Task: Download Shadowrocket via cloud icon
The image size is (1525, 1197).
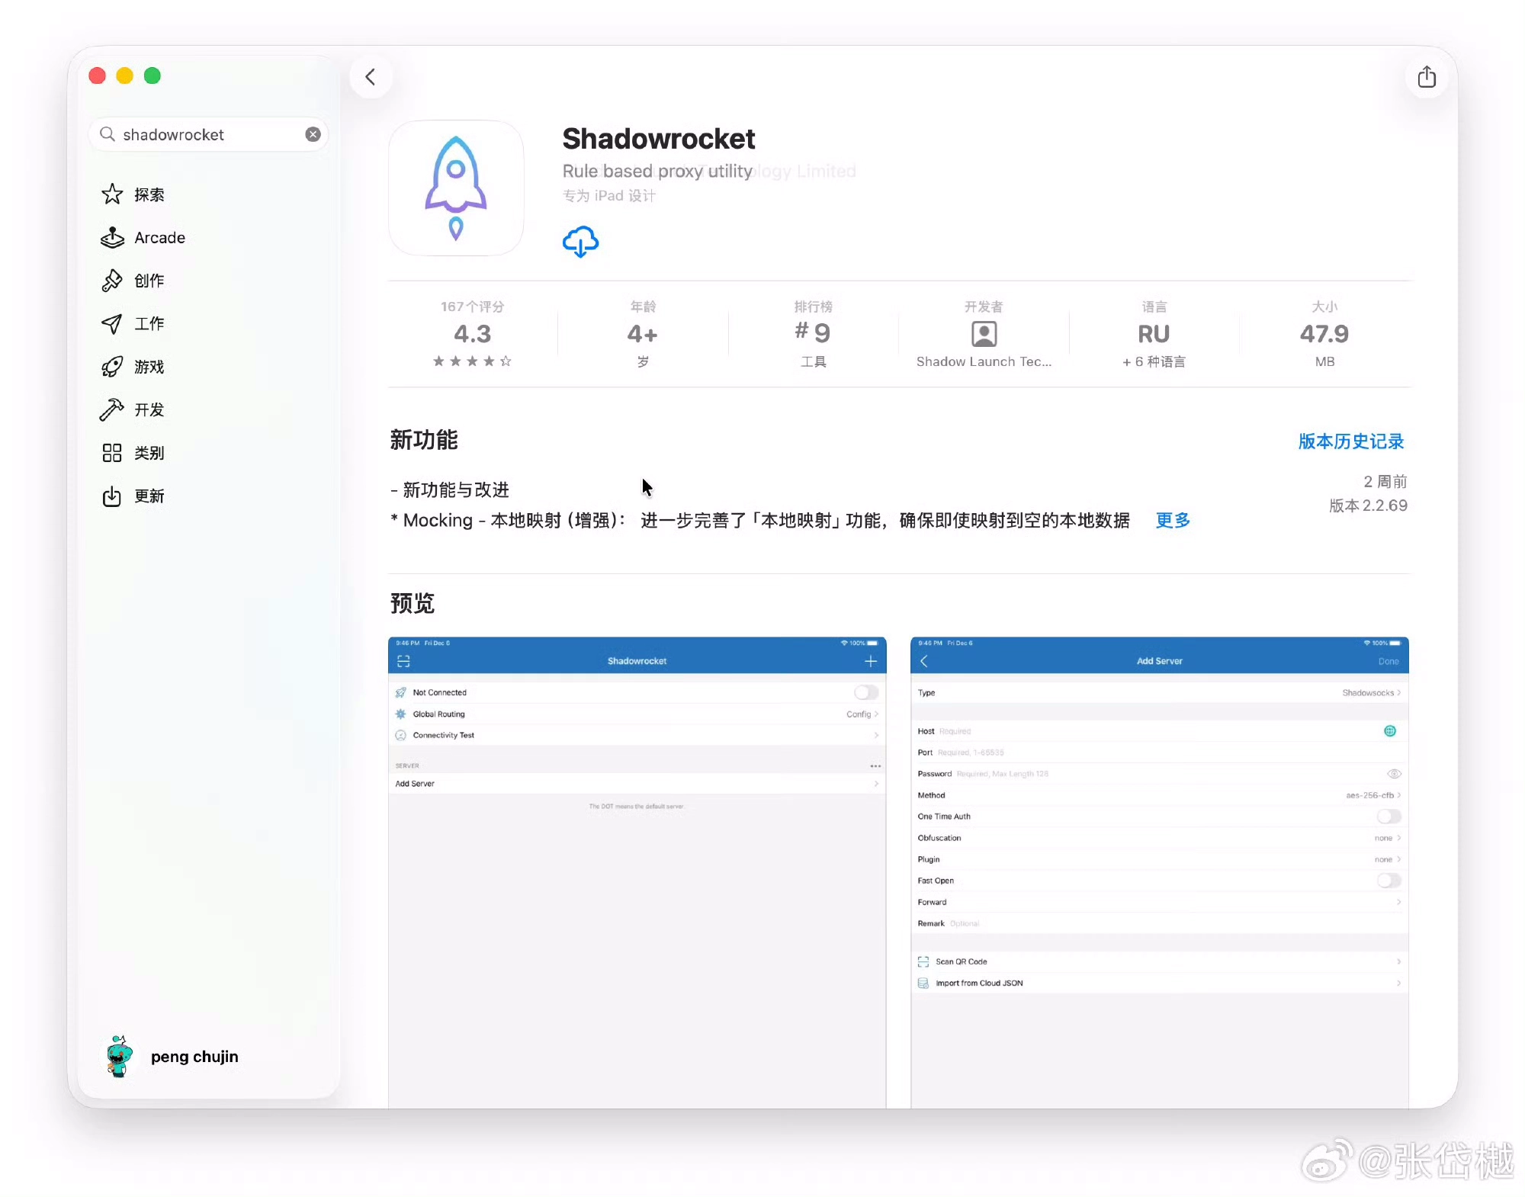Action: (x=580, y=241)
